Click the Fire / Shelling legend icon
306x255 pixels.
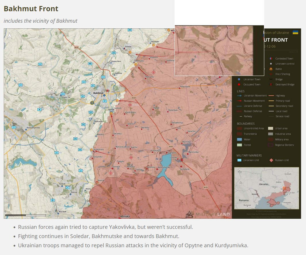(271, 74)
